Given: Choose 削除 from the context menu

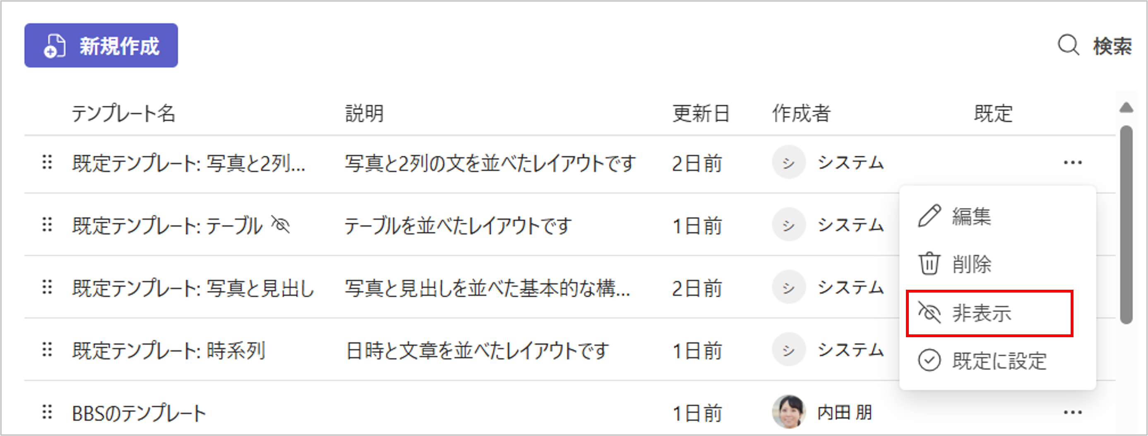Looking at the screenshot, I should click(x=972, y=264).
